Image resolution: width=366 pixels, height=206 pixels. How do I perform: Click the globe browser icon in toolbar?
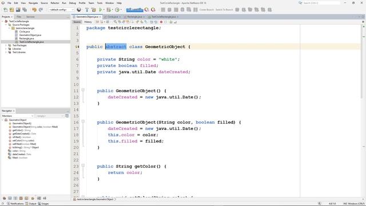click(79, 10)
